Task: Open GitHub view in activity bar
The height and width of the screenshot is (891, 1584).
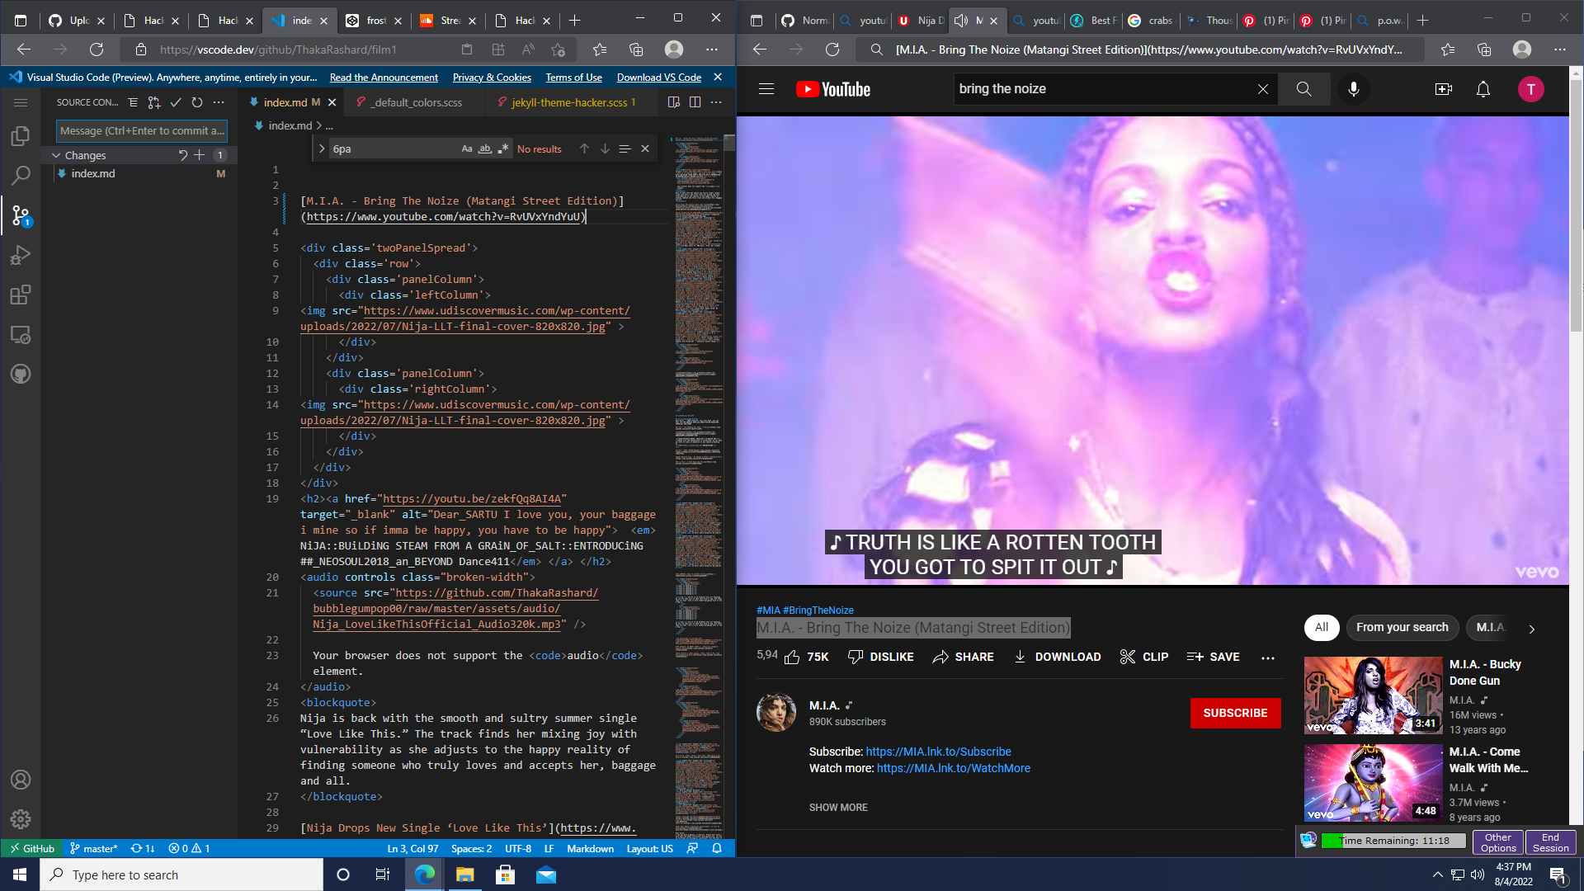Action: point(21,374)
